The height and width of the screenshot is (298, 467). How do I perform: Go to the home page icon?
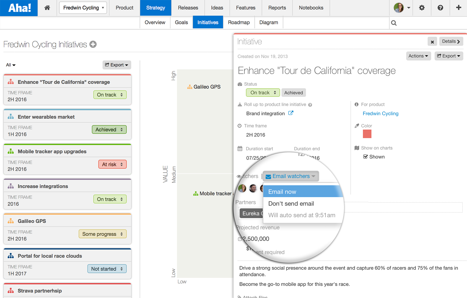[x=47, y=8]
